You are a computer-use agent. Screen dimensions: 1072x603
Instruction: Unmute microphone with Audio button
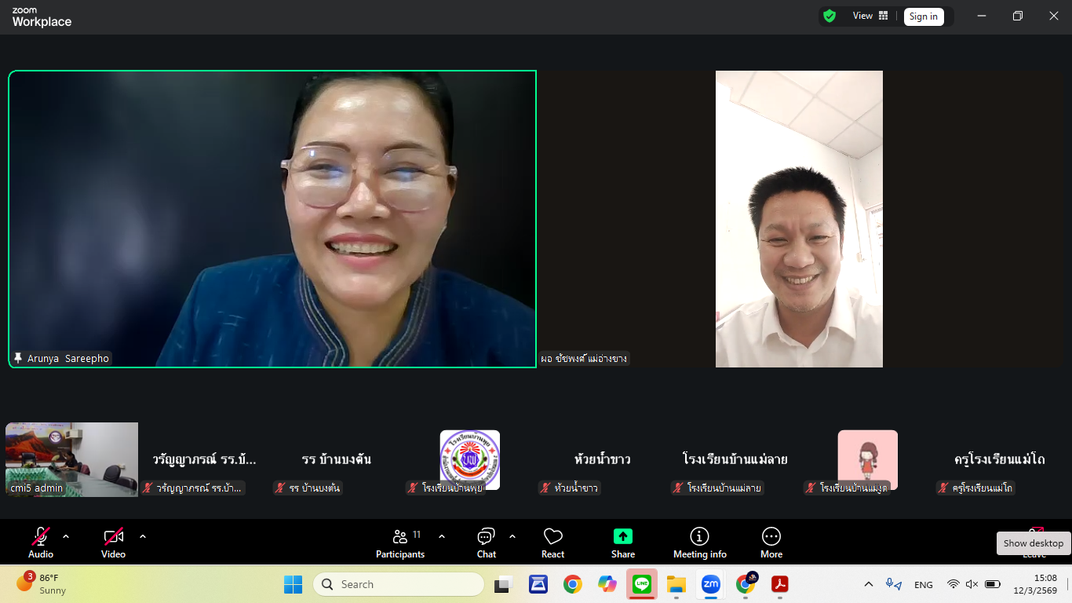[x=41, y=543]
